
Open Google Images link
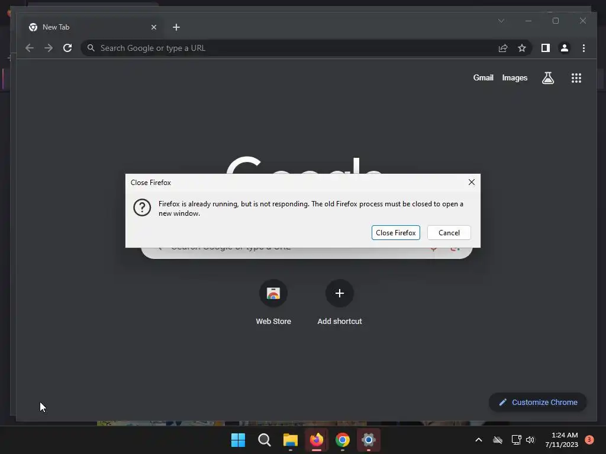pyautogui.click(x=514, y=77)
